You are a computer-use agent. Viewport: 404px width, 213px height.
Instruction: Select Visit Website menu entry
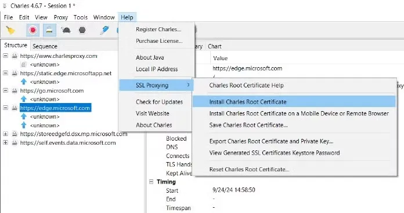[x=156, y=113]
